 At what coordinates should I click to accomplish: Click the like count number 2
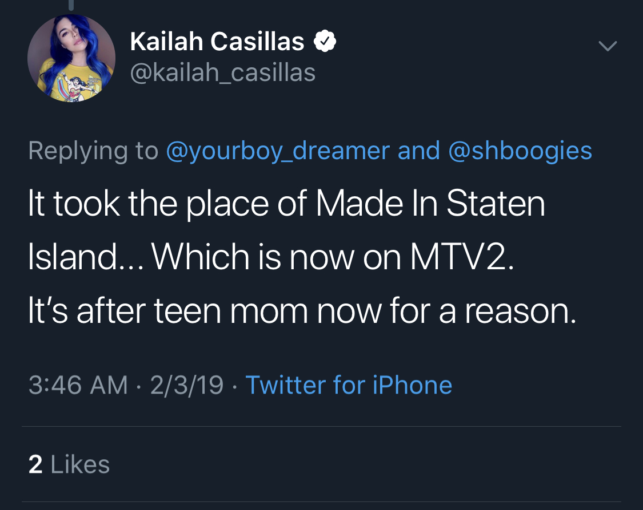pyautogui.click(x=35, y=464)
